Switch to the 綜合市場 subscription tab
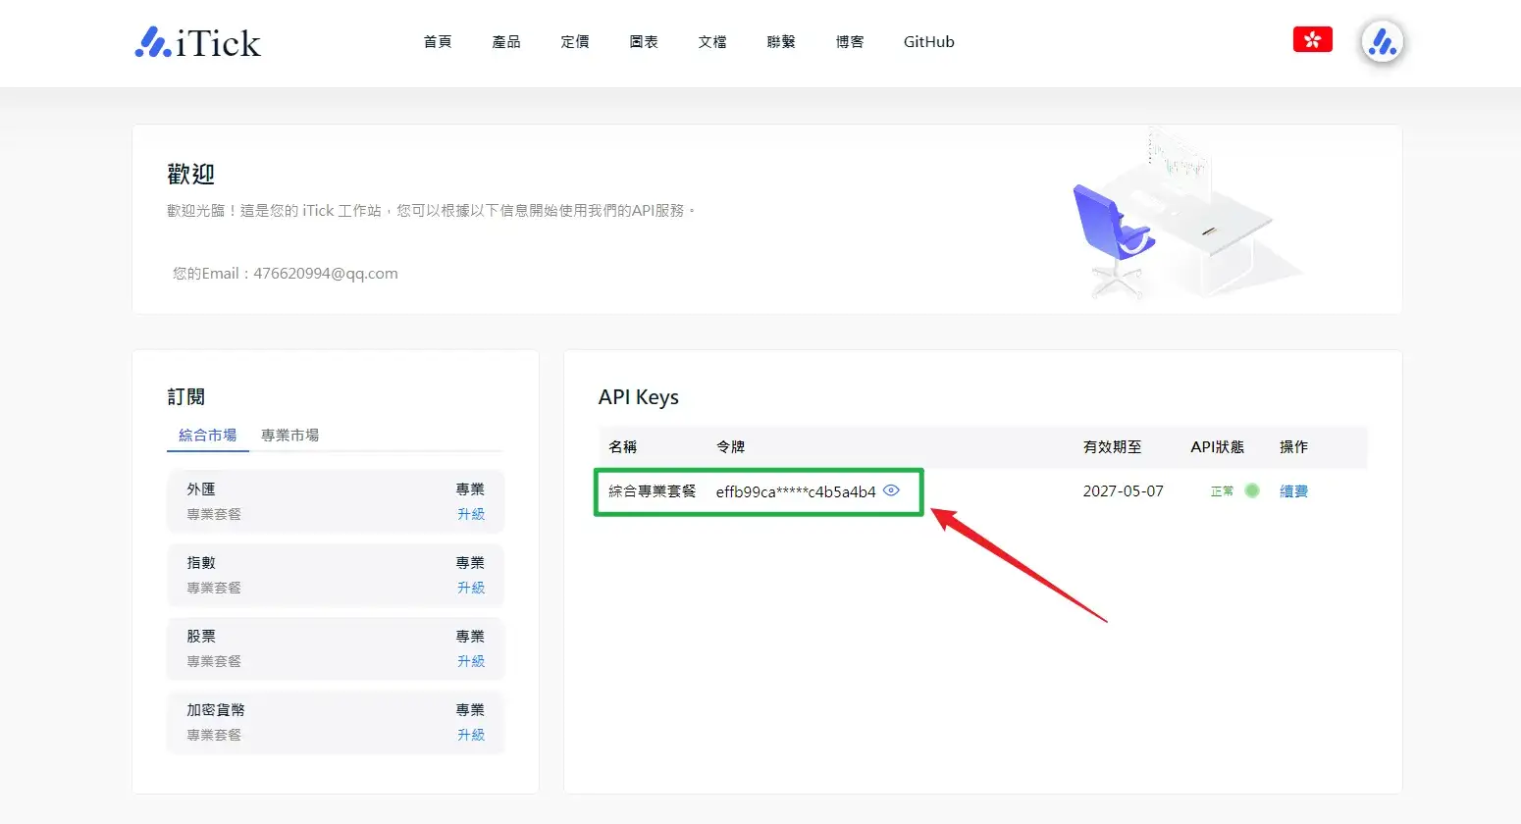1521x824 pixels. 207,435
